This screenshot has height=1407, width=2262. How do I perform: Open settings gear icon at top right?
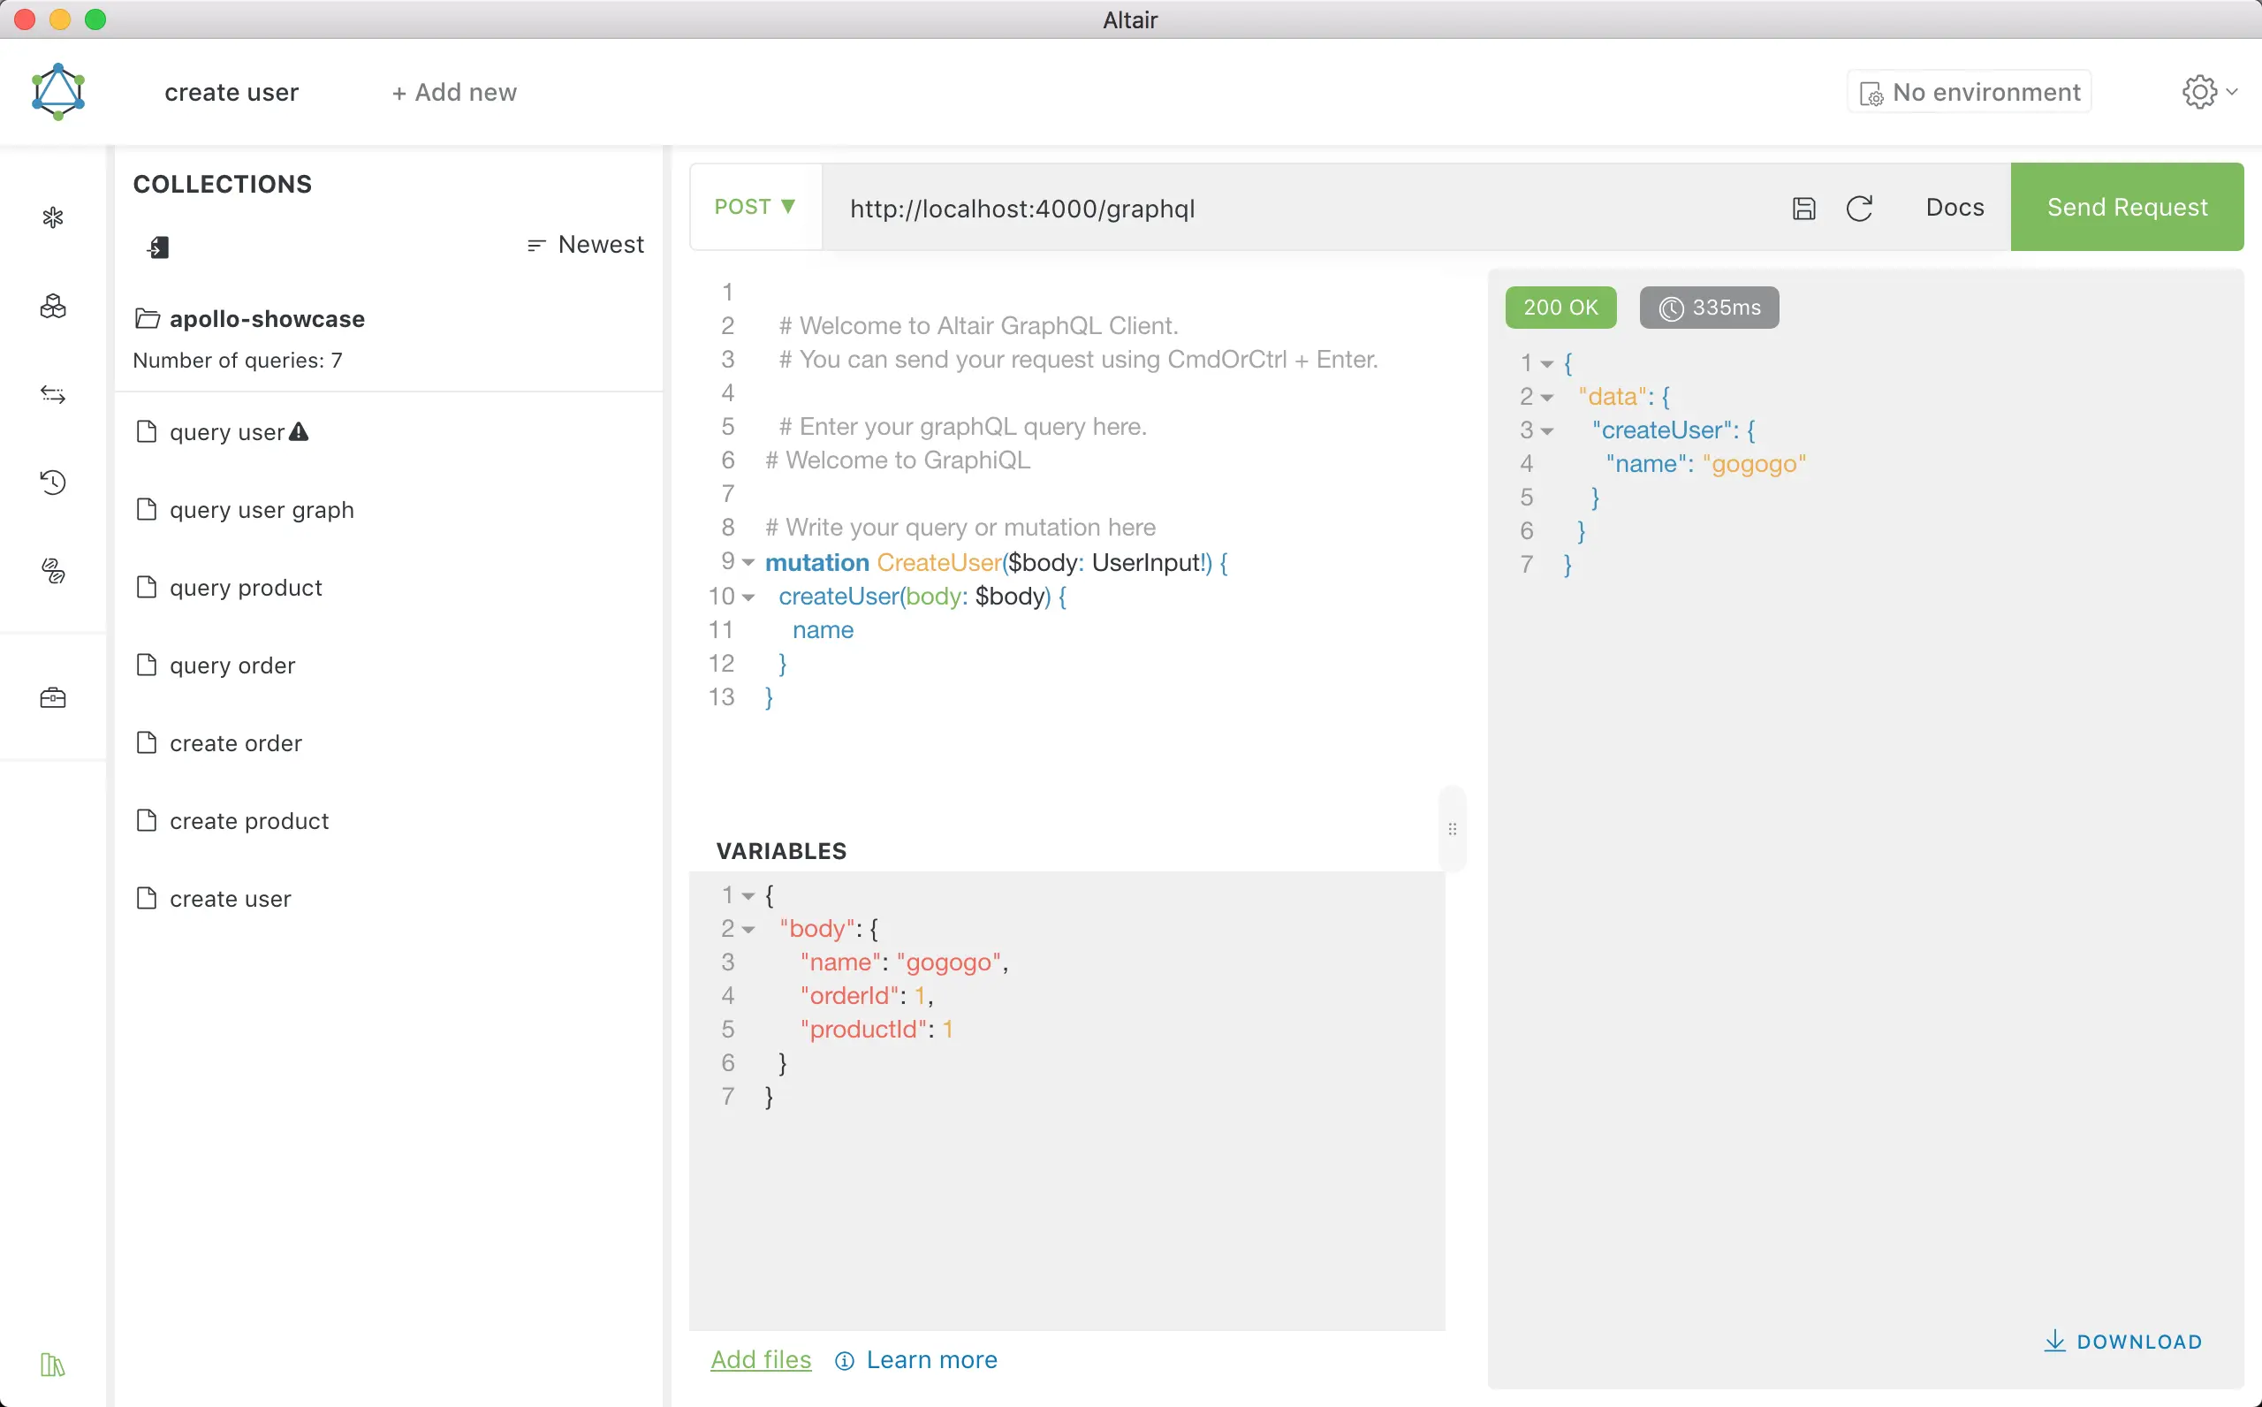pos(2199,92)
